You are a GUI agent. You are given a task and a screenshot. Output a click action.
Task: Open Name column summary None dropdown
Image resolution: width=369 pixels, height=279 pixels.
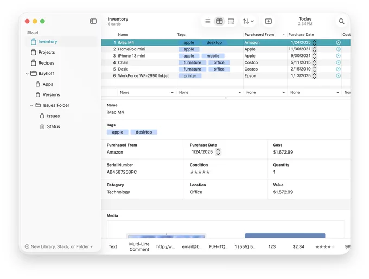click(x=147, y=92)
